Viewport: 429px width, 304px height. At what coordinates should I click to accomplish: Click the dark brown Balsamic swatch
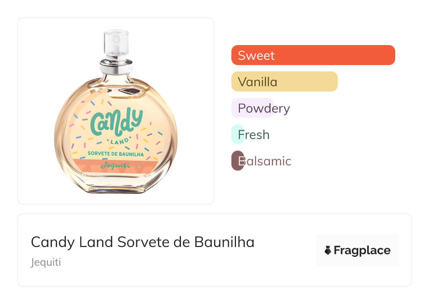pos(237,161)
